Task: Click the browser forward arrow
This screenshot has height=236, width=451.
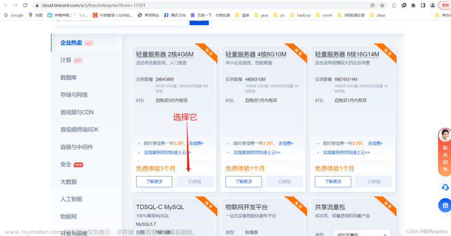Action: click(15, 5)
